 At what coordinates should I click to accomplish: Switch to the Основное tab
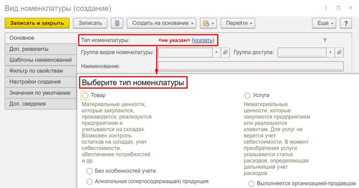41,38
